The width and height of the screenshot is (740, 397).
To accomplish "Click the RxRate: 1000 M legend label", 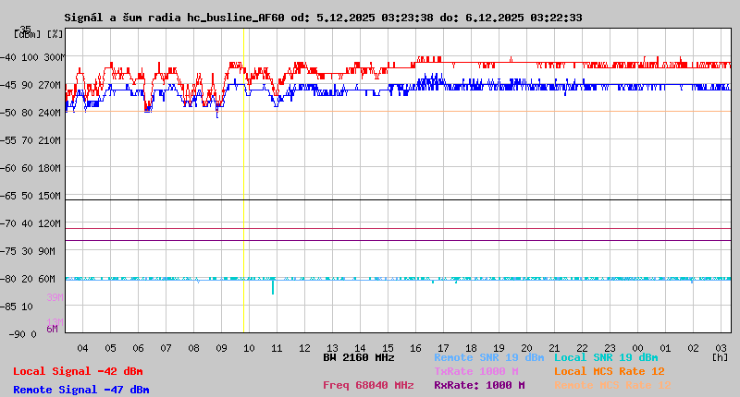I will coord(479,385).
